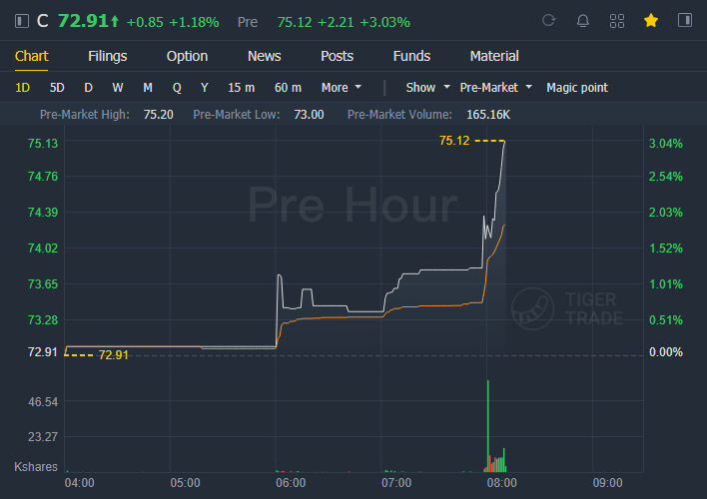The image size is (707, 499).
Task: Click the Pre-Market Volume value 165.16K
Action: [x=488, y=115]
